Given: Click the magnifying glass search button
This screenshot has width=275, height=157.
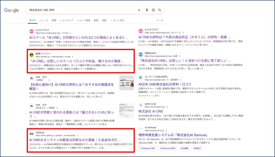Looking at the screenshot, I should coord(160,10).
